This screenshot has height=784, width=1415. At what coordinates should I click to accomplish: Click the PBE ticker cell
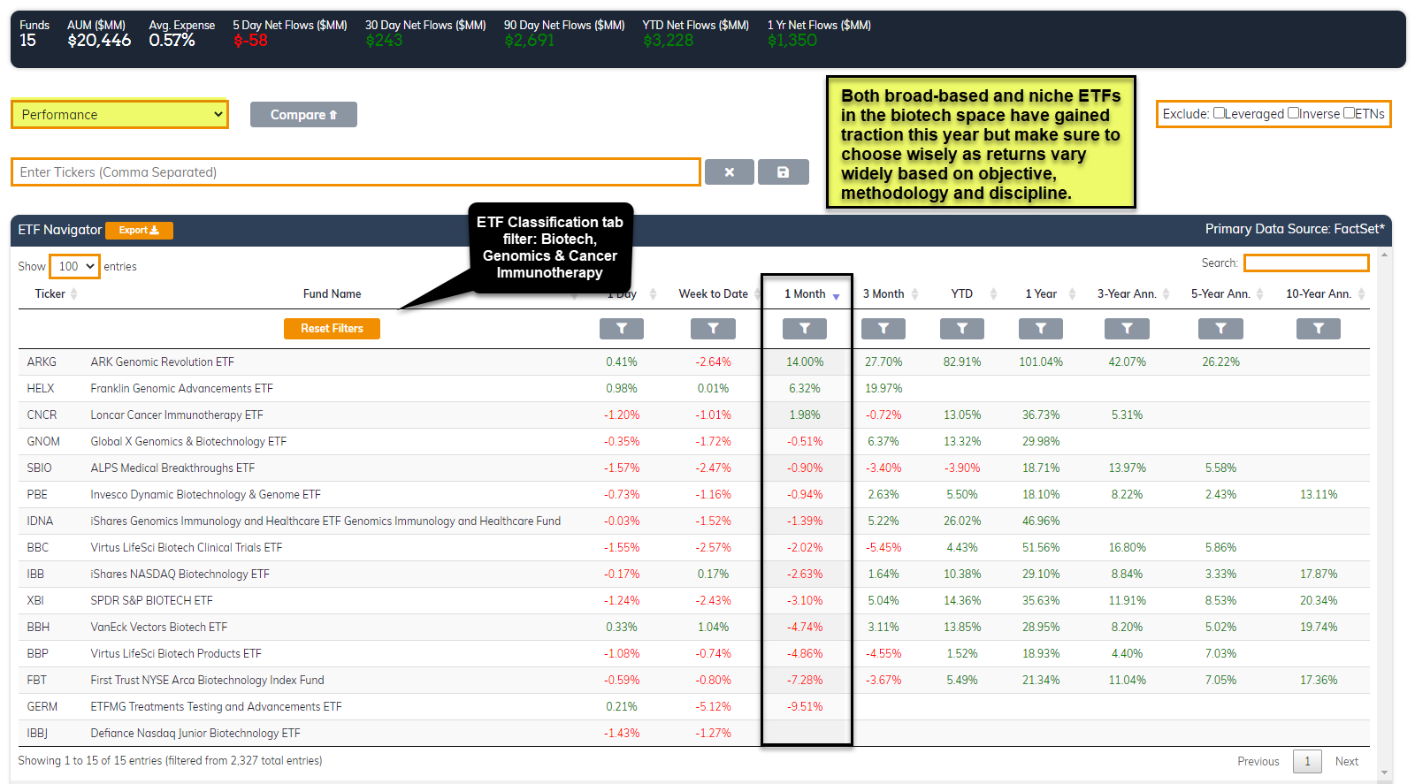pos(37,495)
